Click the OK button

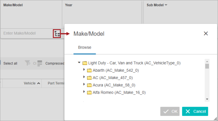click(x=170, y=111)
